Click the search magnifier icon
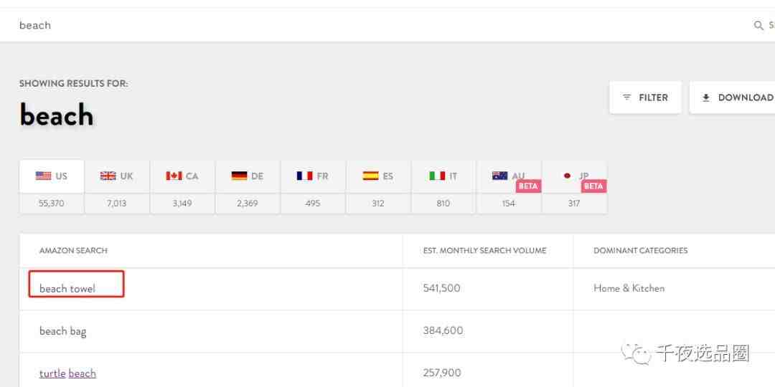 [x=758, y=26]
